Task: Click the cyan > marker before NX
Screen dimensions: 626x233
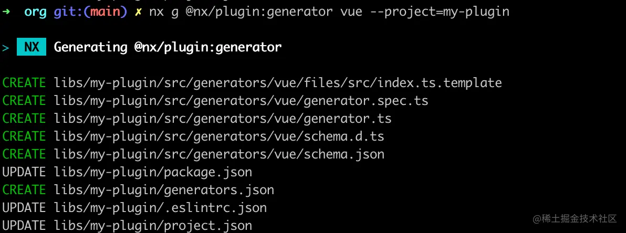Action: point(6,47)
